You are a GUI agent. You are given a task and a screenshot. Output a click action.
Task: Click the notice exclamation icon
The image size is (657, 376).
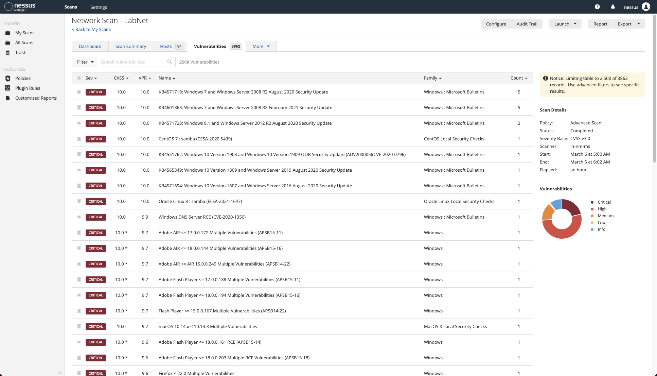tap(546, 78)
